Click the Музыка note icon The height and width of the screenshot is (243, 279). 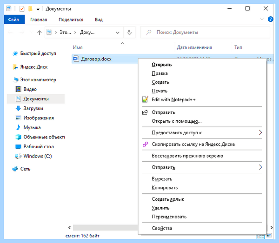(x=18, y=127)
